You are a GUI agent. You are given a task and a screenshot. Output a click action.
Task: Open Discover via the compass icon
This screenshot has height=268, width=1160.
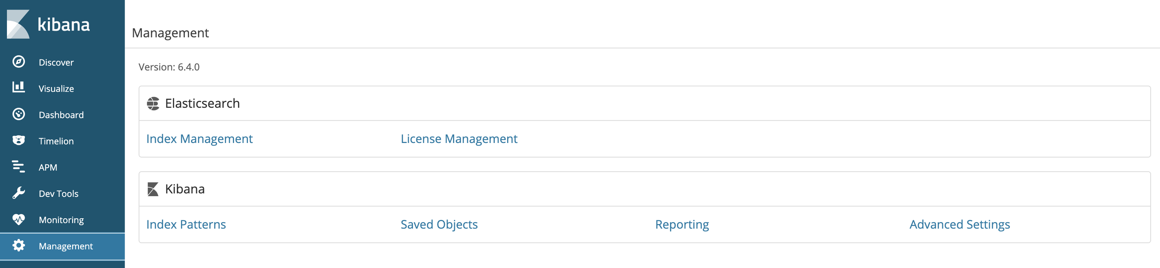tap(18, 62)
